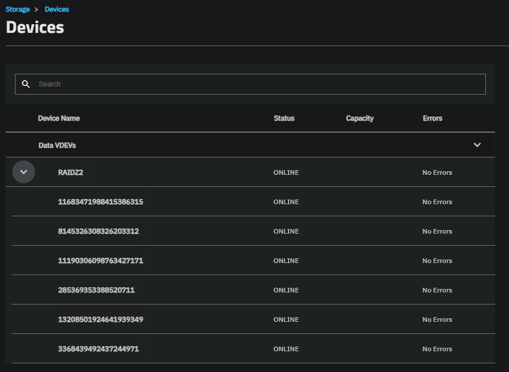Select device 8145326308326203312
Viewport: 509px width, 372px height.
pos(98,231)
